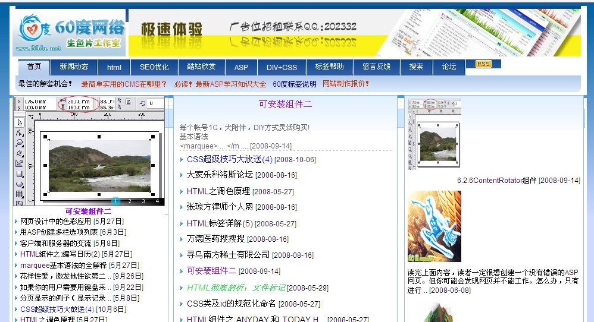Open the SEO优化 navigation tab

154,67
